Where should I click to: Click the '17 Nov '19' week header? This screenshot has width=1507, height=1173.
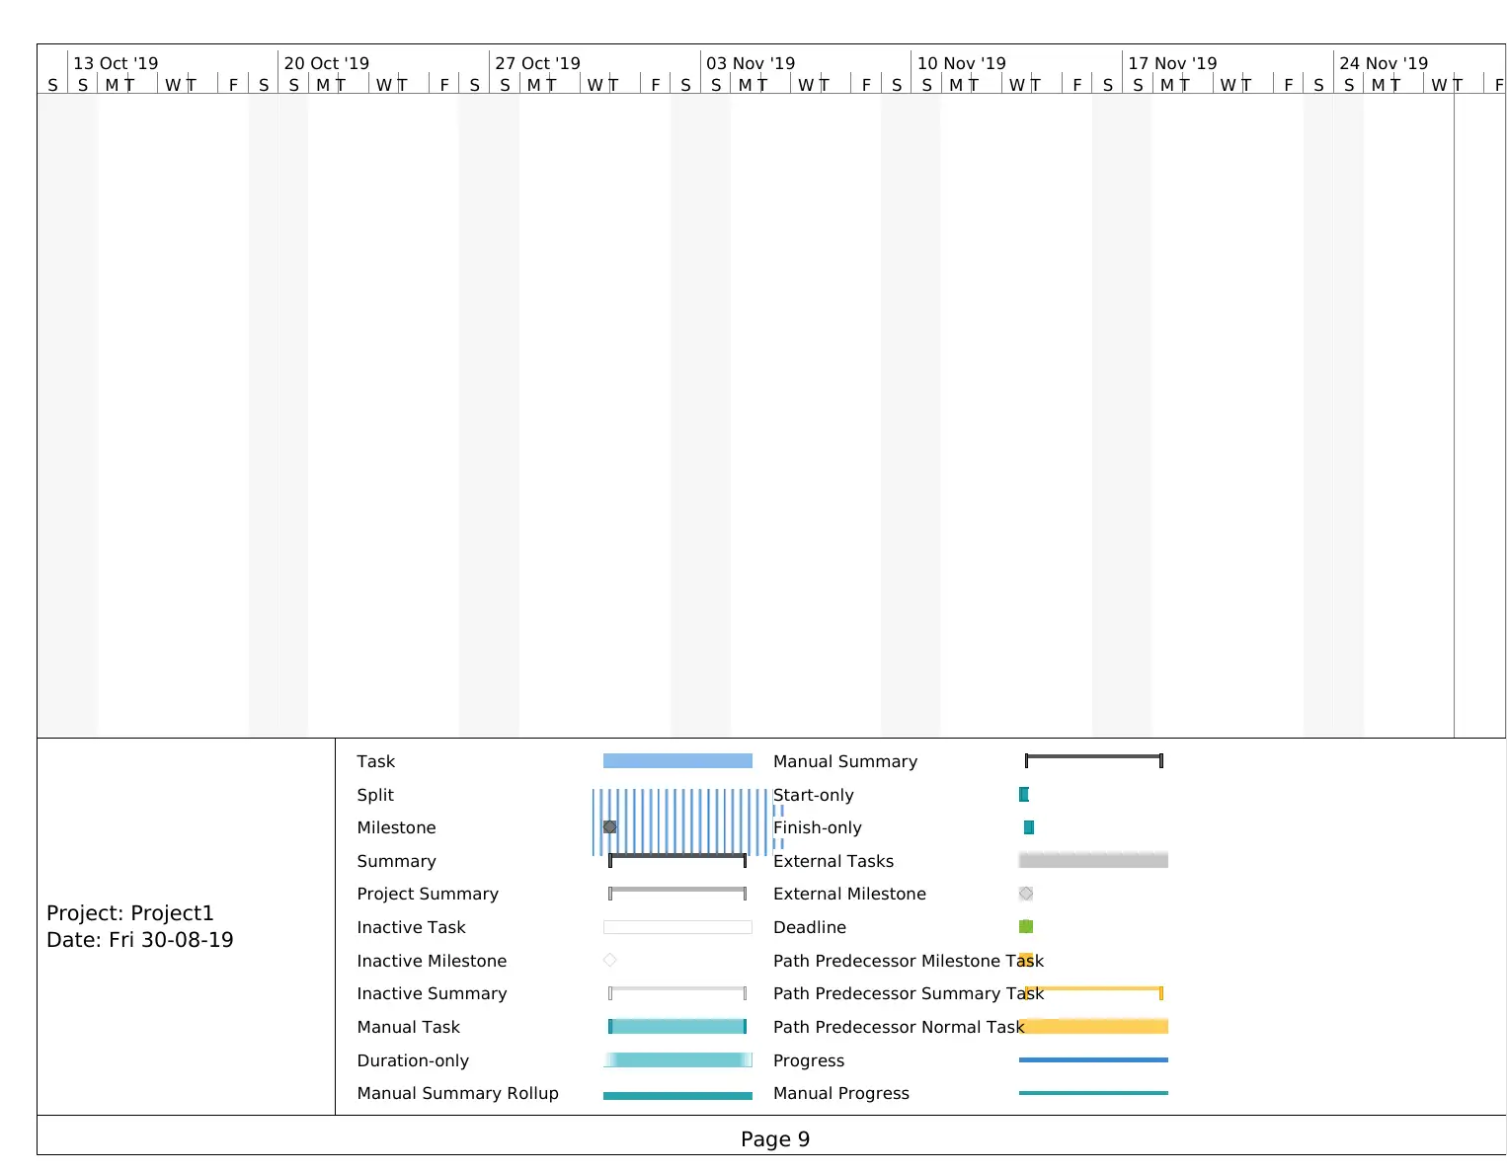[1173, 63]
